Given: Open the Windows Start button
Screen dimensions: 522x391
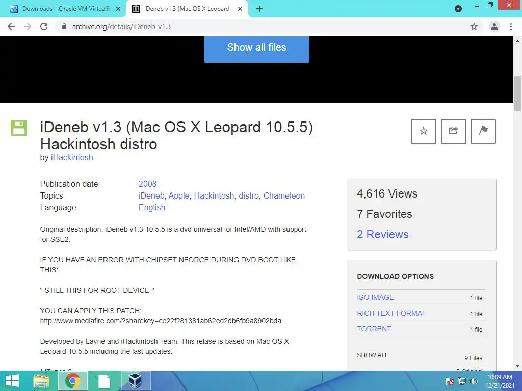Looking at the screenshot, I should coord(12,381).
